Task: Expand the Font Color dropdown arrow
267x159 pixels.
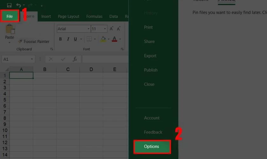Action: coord(120,39)
